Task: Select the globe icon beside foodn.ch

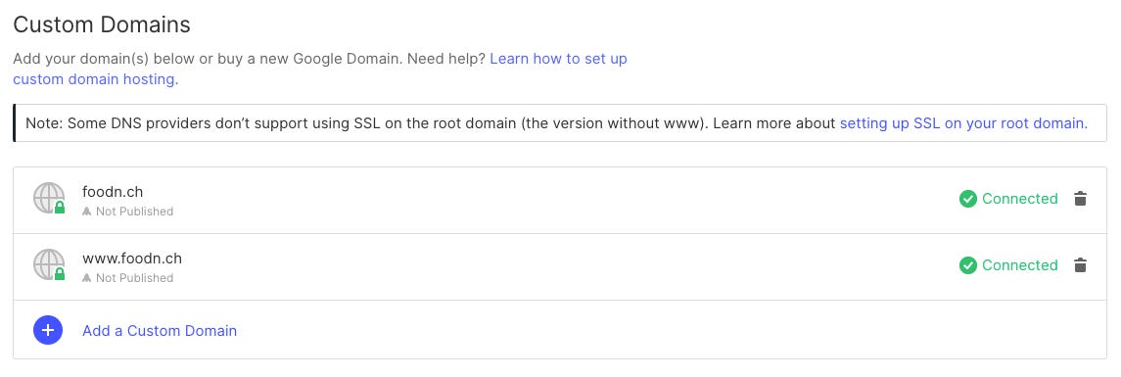Action: click(49, 198)
